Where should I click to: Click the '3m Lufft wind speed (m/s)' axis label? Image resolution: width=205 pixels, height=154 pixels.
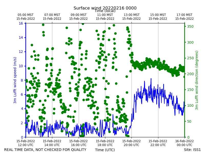[x=15, y=80]
